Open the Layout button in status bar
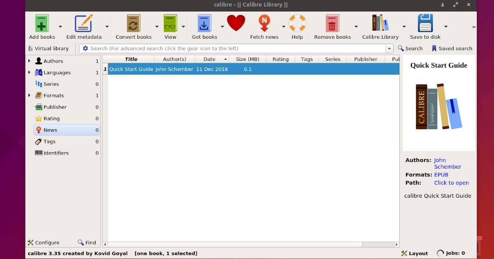The width and height of the screenshot is (494, 259). (415, 253)
